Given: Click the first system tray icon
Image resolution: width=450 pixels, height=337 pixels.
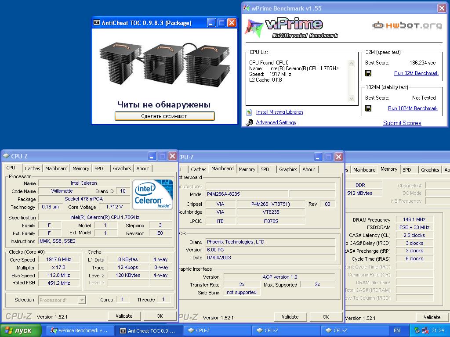Looking at the screenshot, I should point(417,330).
